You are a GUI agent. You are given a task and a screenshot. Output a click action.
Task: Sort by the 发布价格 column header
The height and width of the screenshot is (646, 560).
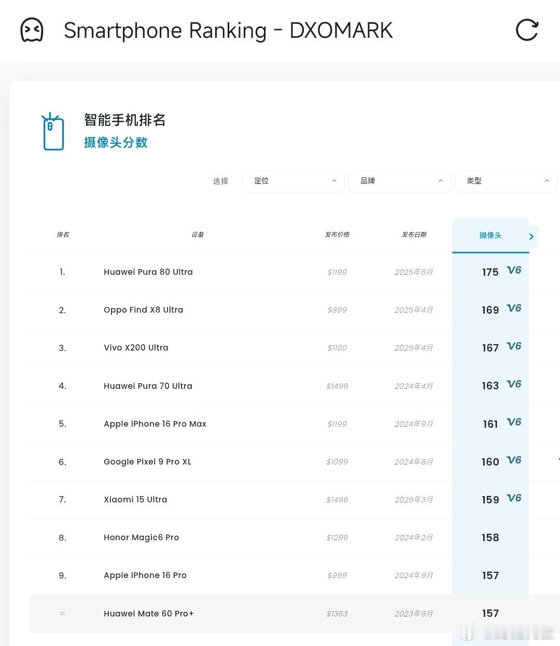tap(337, 234)
